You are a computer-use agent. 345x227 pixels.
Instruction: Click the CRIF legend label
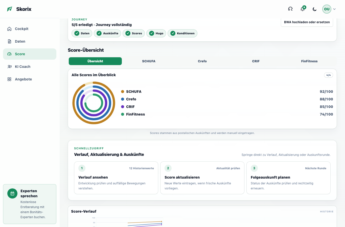tap(130, 107)
